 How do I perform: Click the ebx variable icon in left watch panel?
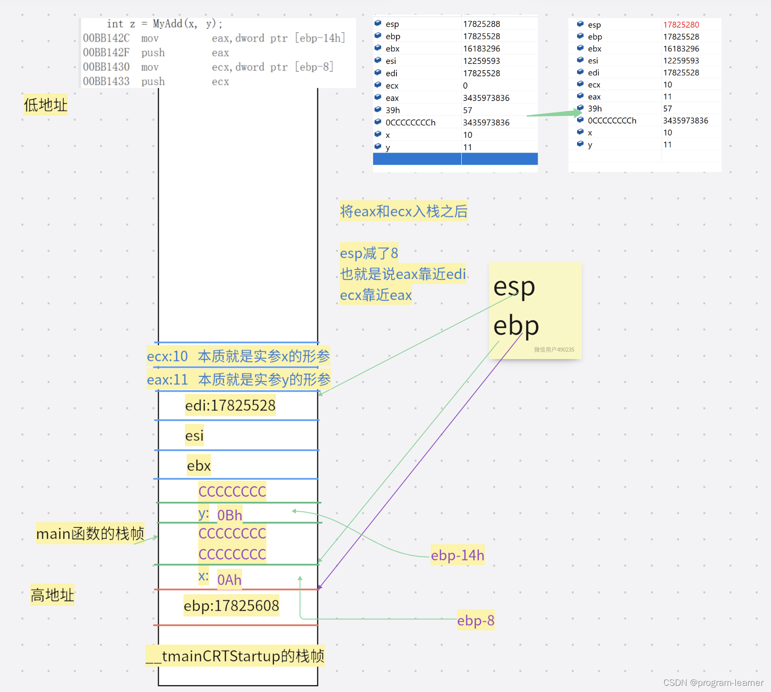[x=378, y=48]
